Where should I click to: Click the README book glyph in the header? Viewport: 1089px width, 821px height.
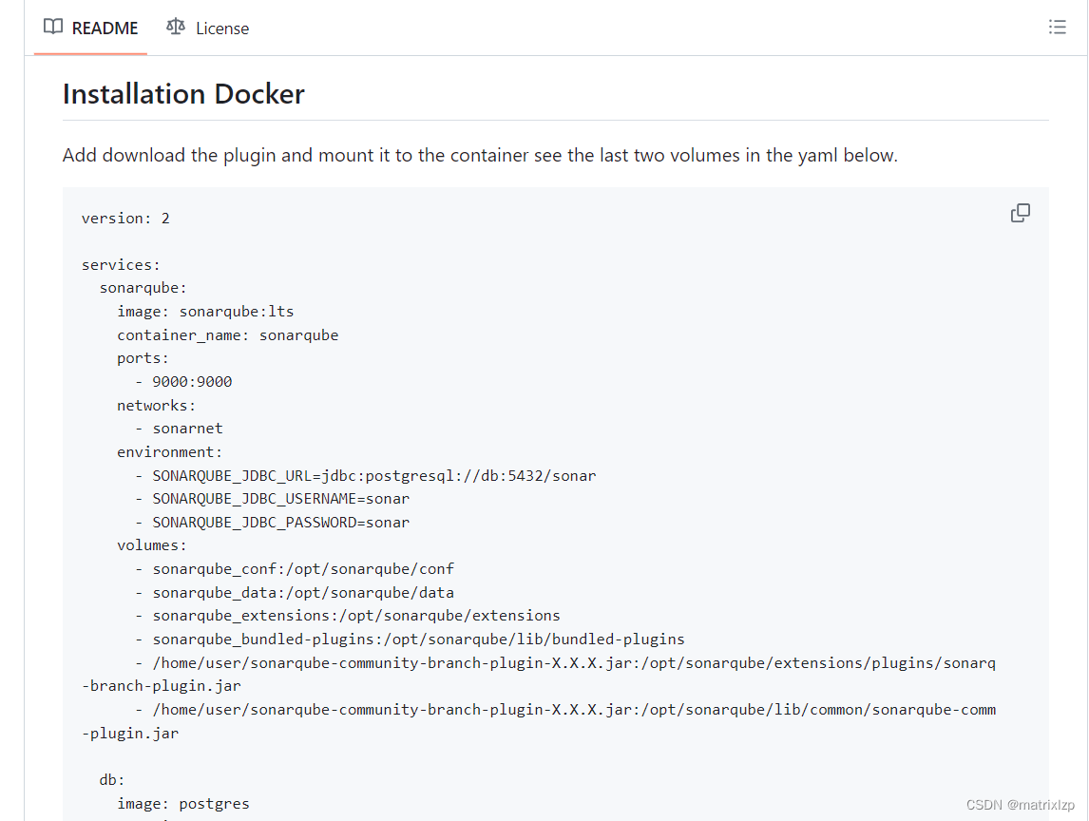click(x=52, y=27)
